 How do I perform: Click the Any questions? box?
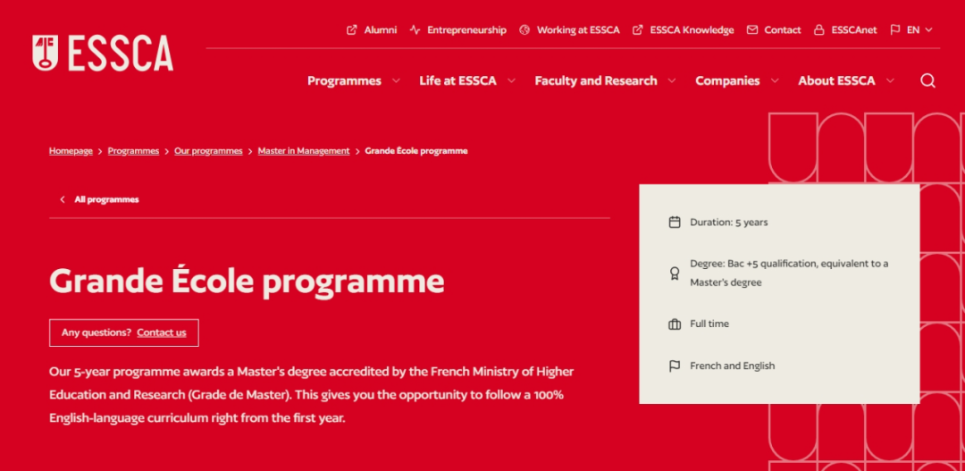pos(123,332)
